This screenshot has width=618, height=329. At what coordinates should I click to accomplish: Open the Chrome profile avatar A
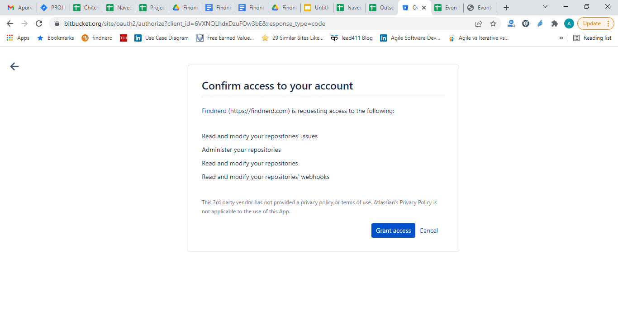pyautogui.click(x=569, y=23)
